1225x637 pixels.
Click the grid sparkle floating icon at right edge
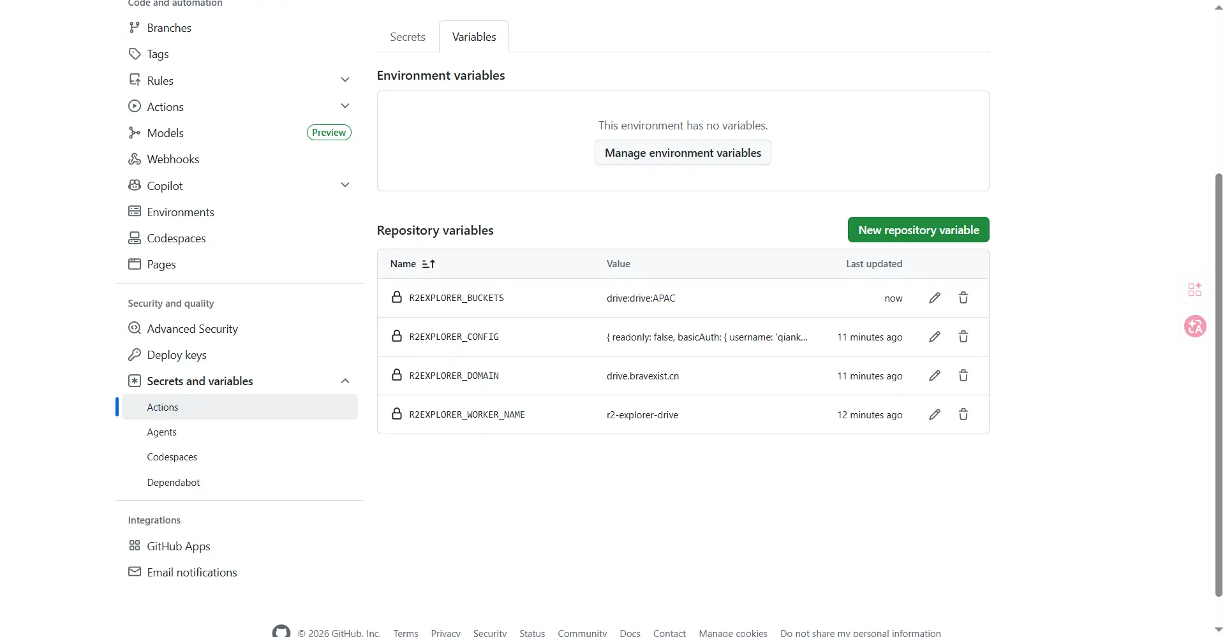tap(1195, 289)
